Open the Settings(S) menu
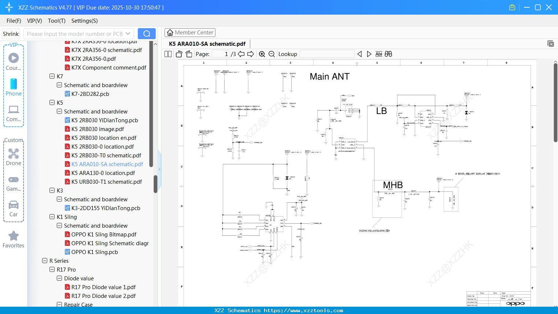Viewport: 558px width, 314px height. pos(84,21)
